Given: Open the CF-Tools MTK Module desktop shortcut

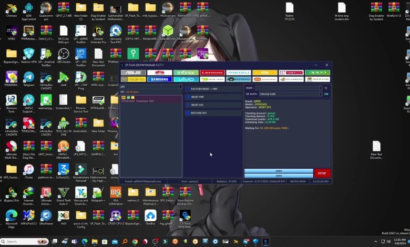Looking at the screenshot, I should 185,219.
